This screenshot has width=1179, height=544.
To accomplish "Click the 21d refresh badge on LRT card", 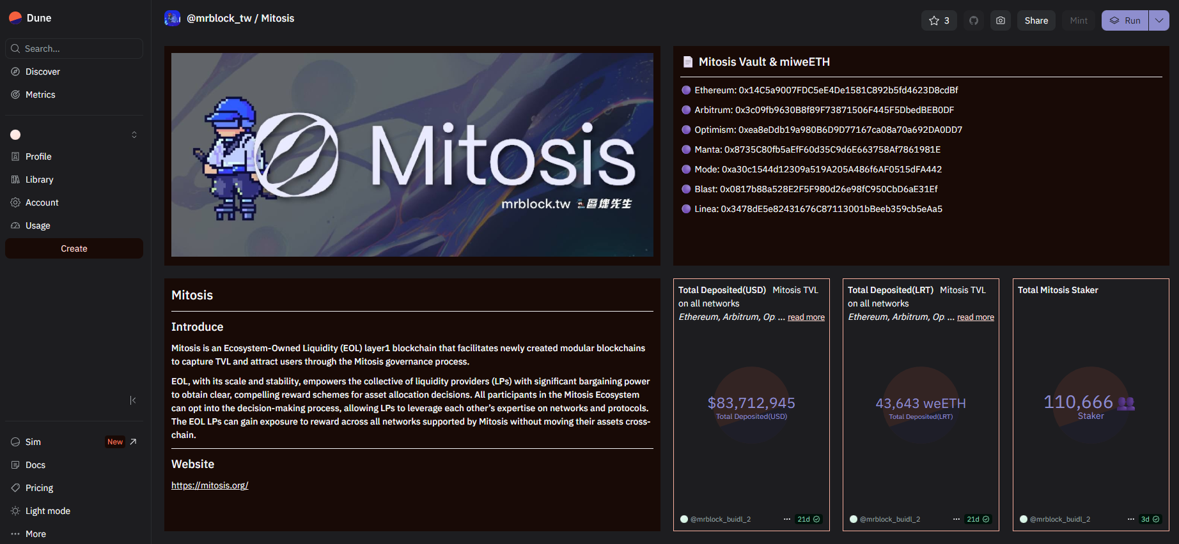I will [x=978, y=519].
